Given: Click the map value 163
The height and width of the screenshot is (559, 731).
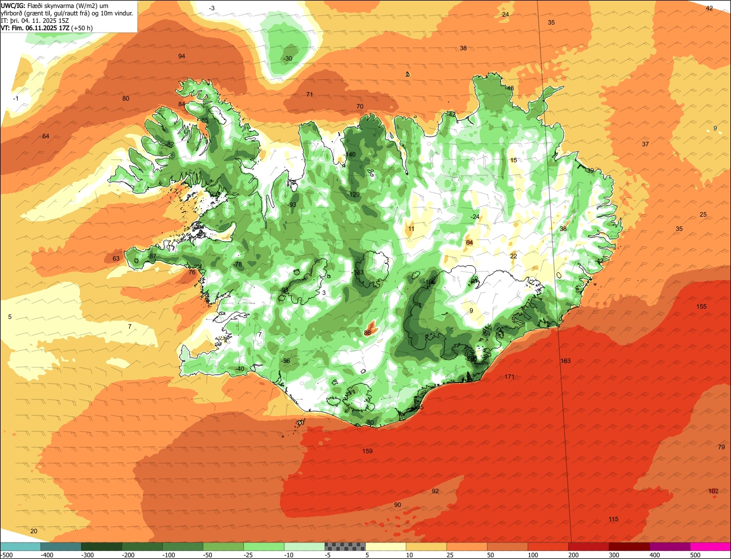Looking at the screenshot, I should coord(565,361).
